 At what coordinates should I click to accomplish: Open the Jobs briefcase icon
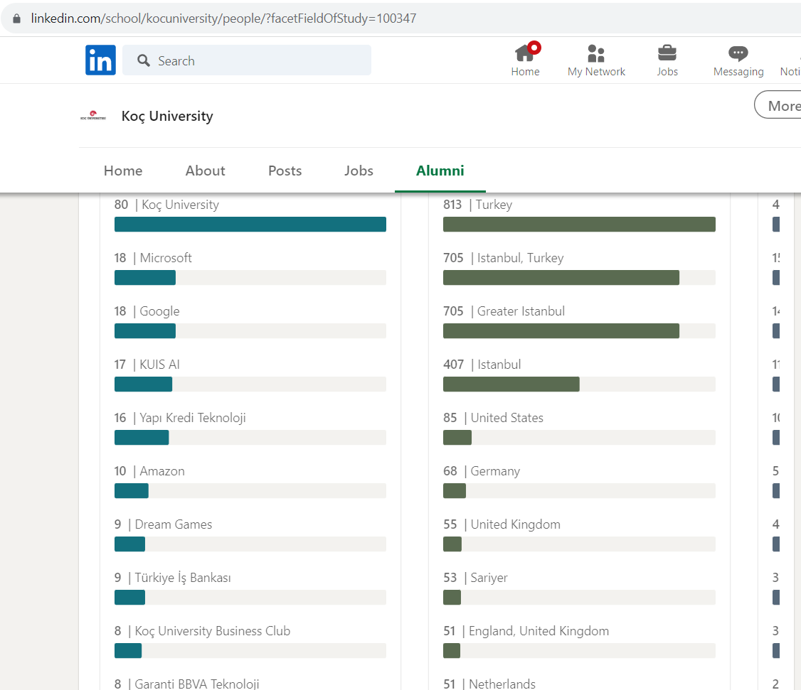[667, 54]
